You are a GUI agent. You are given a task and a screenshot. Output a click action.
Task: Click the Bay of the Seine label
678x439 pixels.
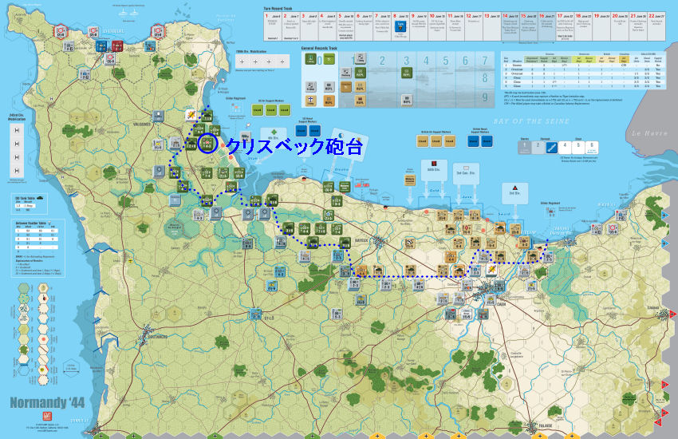click(x=531, y=121)
